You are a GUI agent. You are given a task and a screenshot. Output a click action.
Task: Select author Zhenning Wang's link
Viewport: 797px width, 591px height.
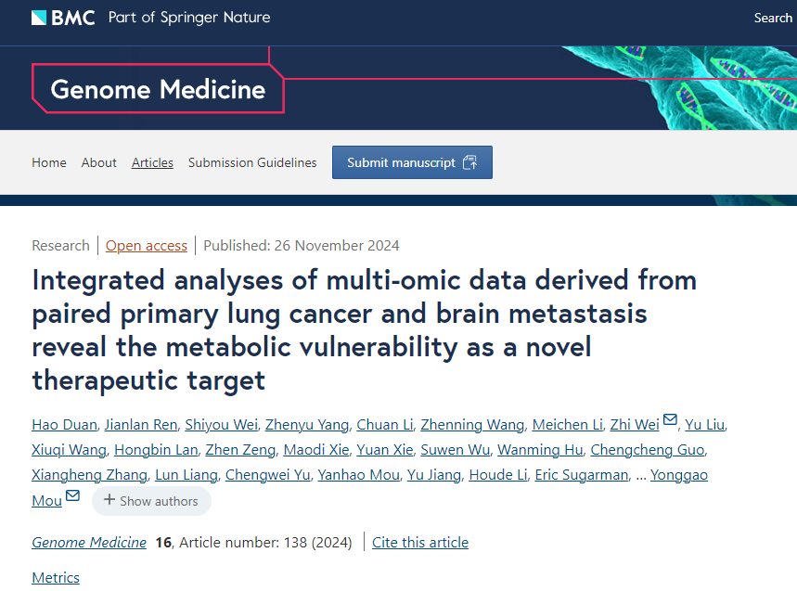[x=472, y=425]
